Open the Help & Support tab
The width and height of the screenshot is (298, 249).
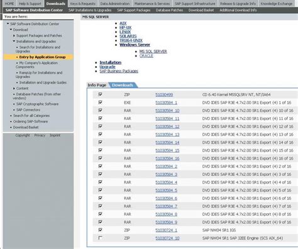coord(30,4)
